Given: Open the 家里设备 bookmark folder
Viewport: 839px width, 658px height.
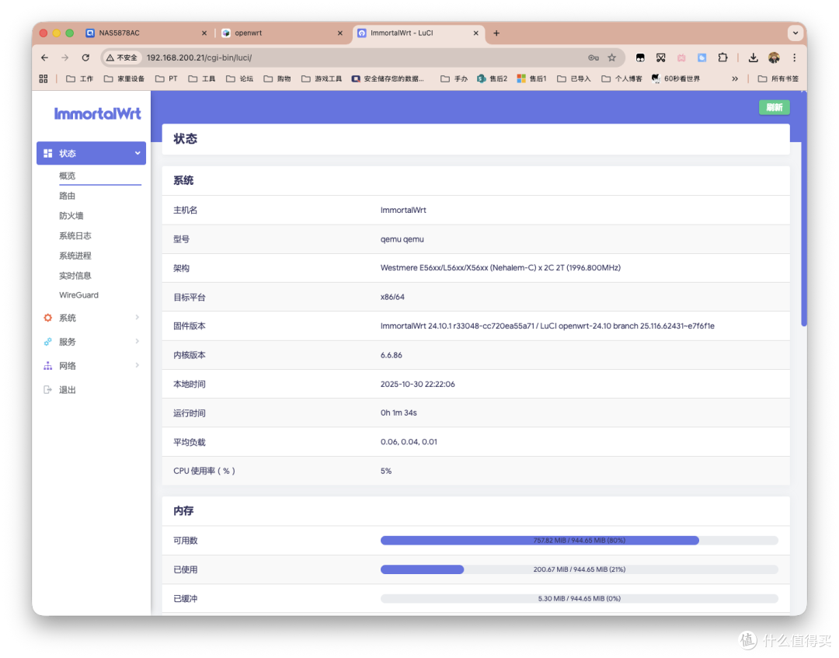Looking at the screenshot, I should [124, 78].
